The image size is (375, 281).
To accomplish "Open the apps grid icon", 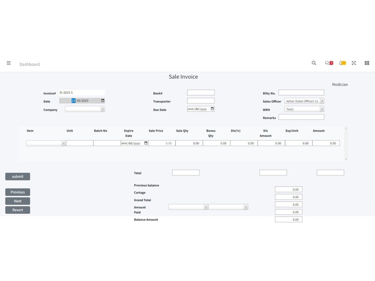I will click(367, 63).
